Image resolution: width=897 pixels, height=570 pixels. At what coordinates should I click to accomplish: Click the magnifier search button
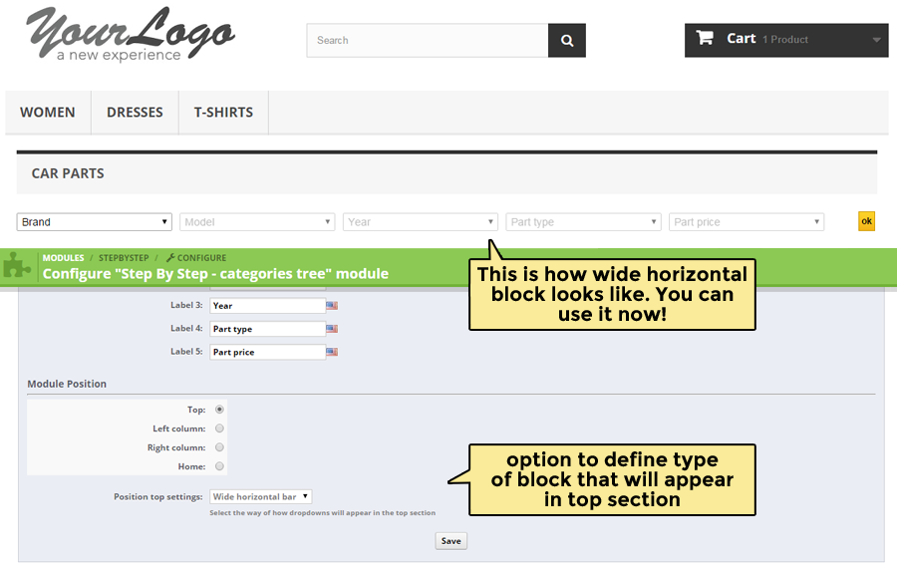tap(567, 41)
